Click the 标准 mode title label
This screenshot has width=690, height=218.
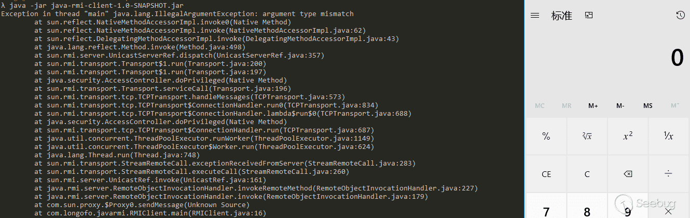tap(561, 16)
